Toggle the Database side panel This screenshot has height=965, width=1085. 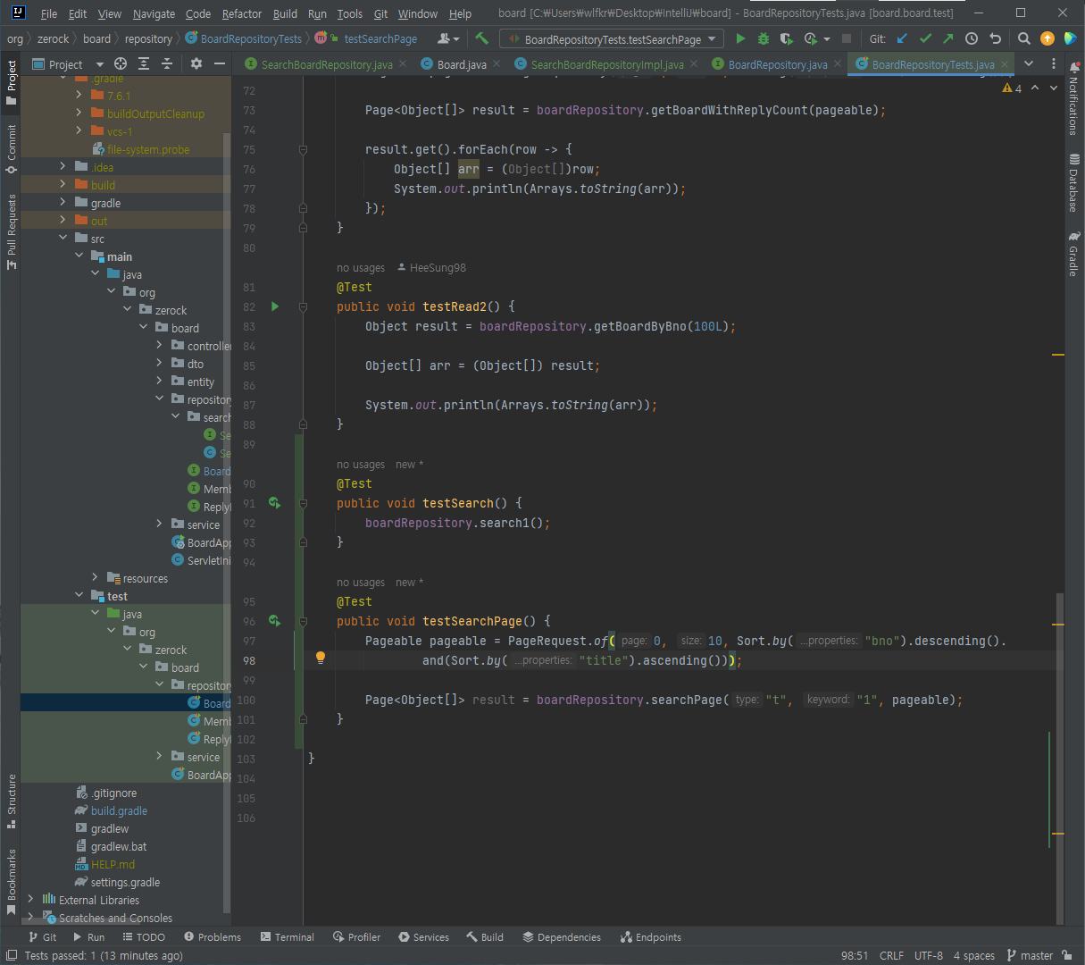tap(1073, 183)
